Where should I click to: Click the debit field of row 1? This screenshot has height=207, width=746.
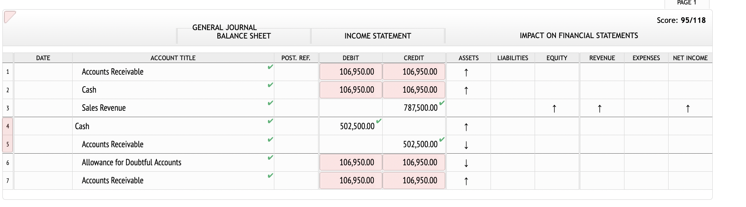tap(351, 72)
